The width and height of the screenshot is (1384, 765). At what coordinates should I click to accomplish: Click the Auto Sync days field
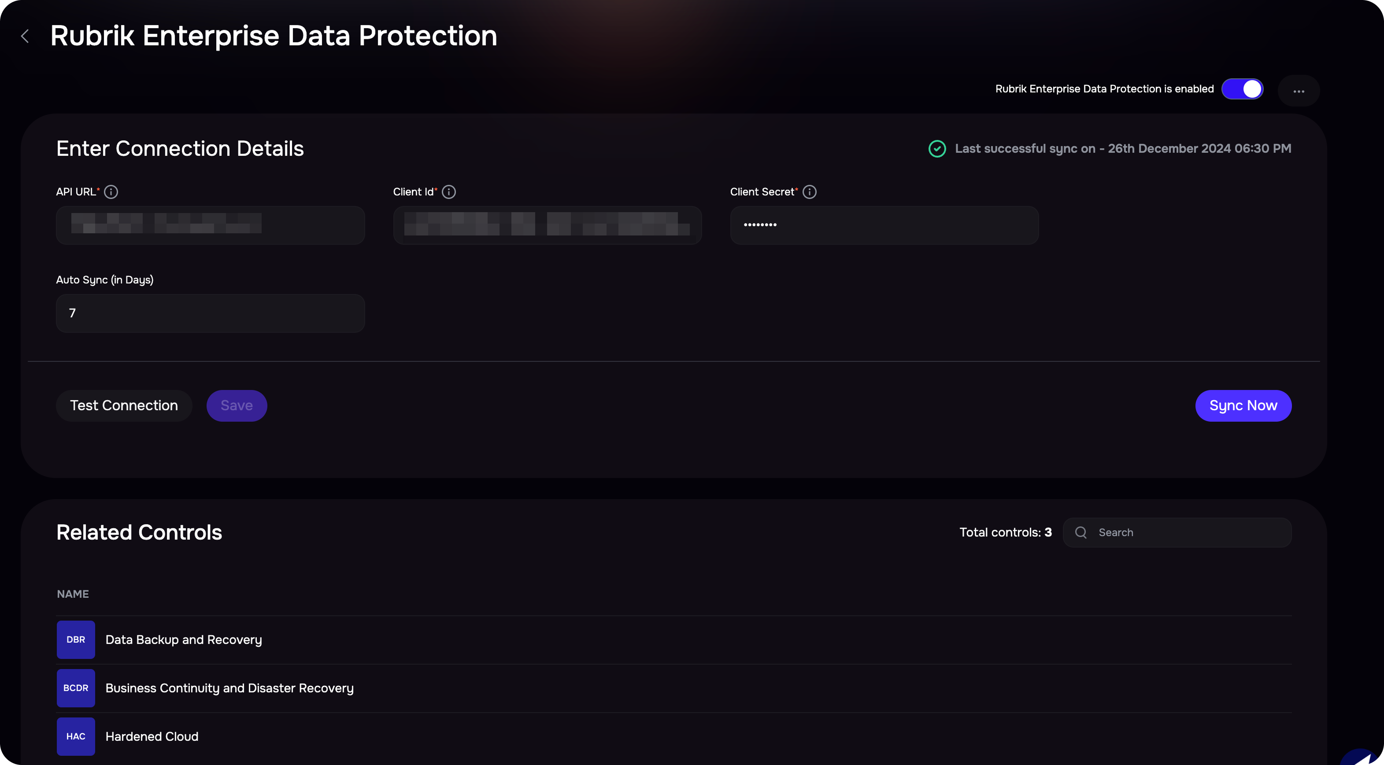pos(211,313)
